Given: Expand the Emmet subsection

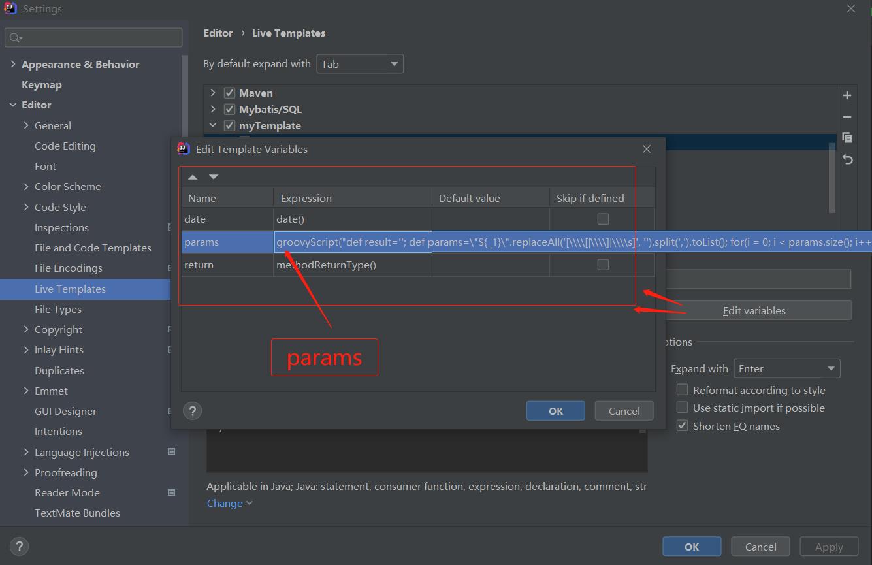Looking at the screenshot, I should click(x=26, y=391).
